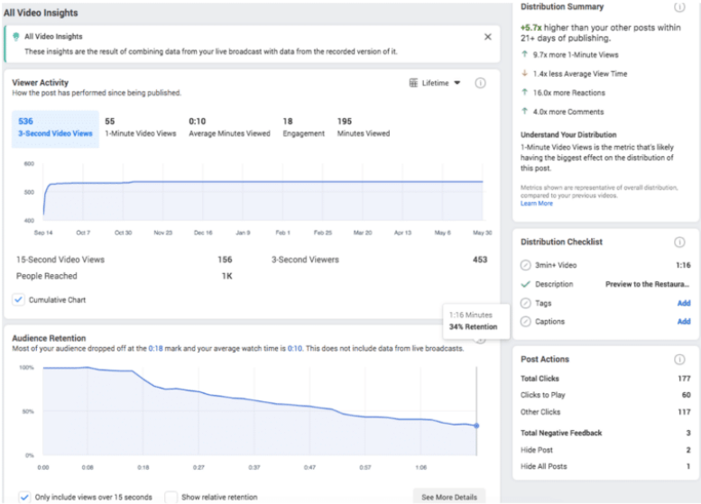Select the Minutes Viewed tab
701x504 pixels.
(364, 127)
